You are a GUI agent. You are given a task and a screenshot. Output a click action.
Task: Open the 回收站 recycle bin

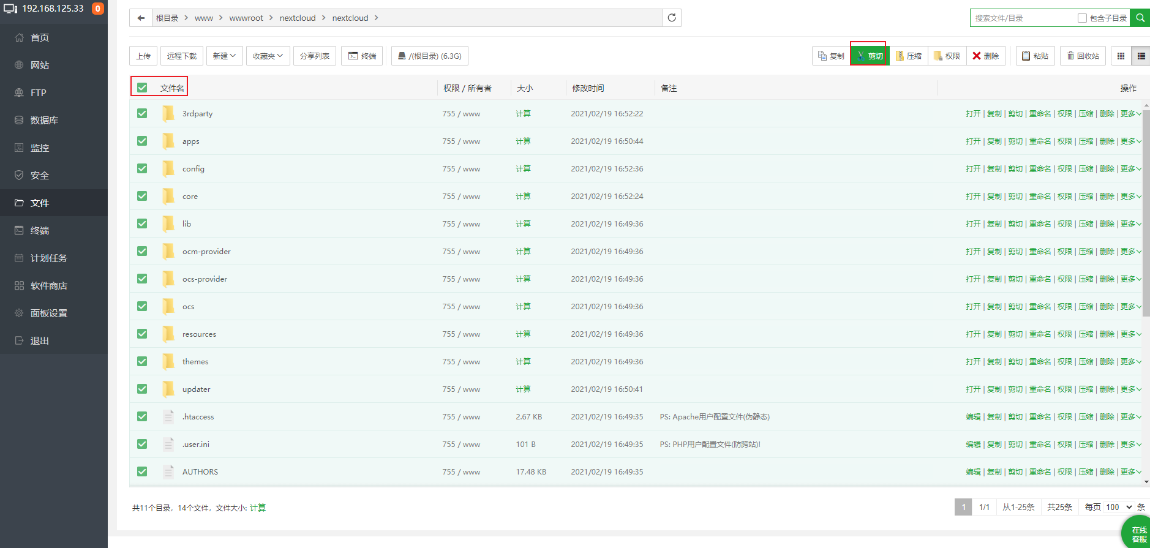[x=1083, y=56]
